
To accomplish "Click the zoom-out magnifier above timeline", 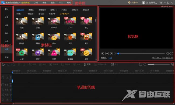I will [x=145, y=64].
